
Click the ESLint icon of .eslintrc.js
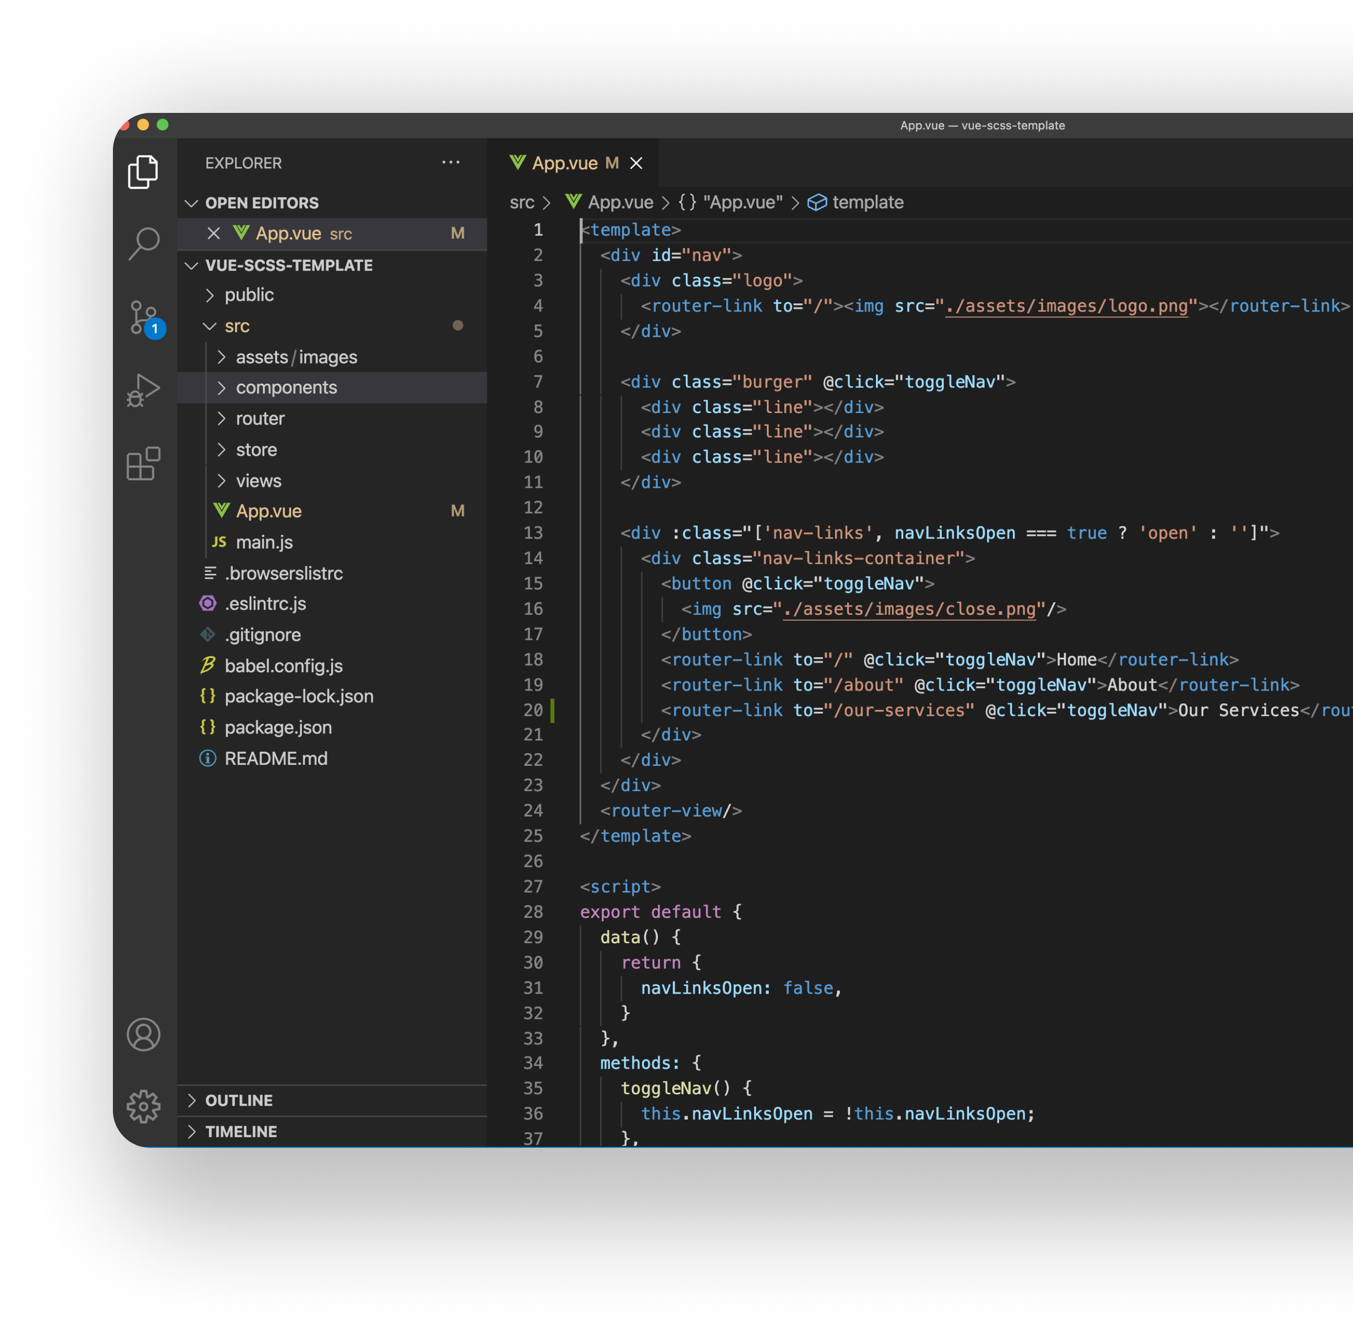(x=208, y=603)
